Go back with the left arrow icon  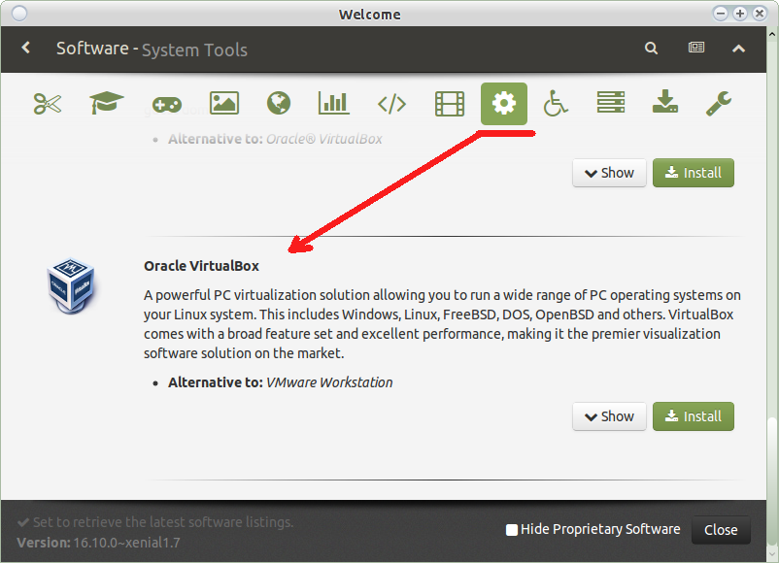(26, 48)
